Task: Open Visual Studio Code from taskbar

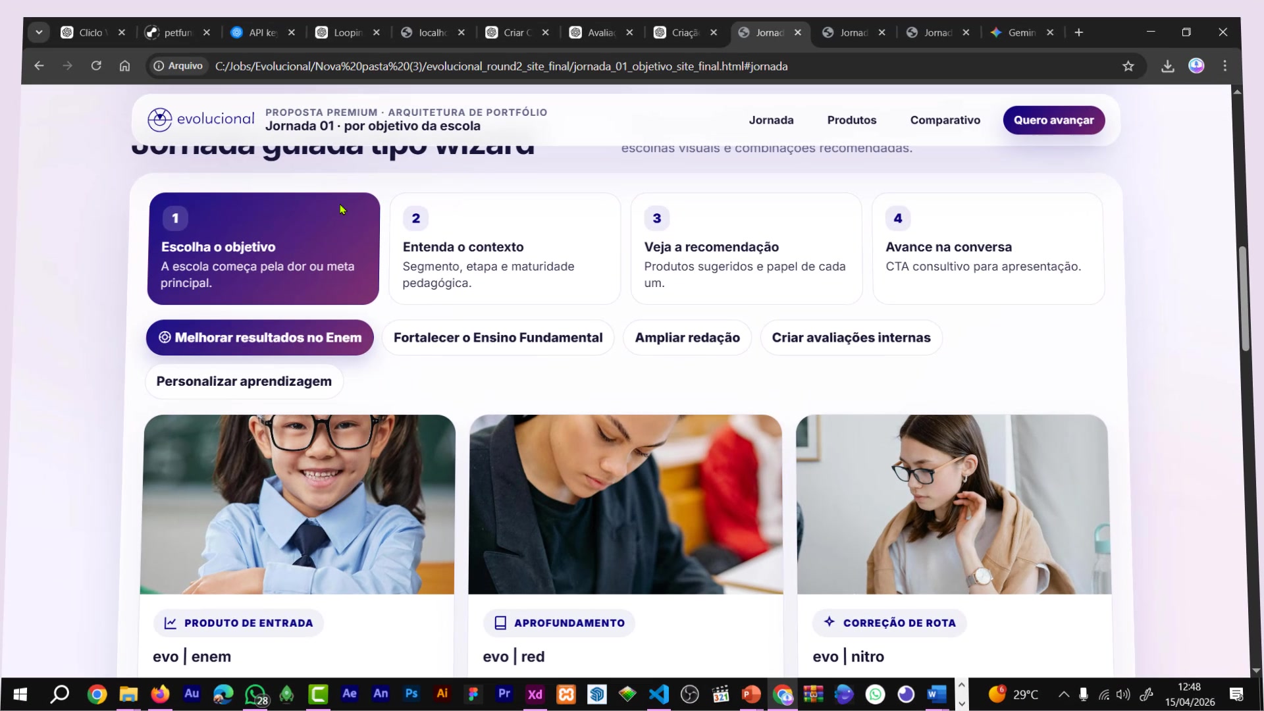Action: point(659,694)
